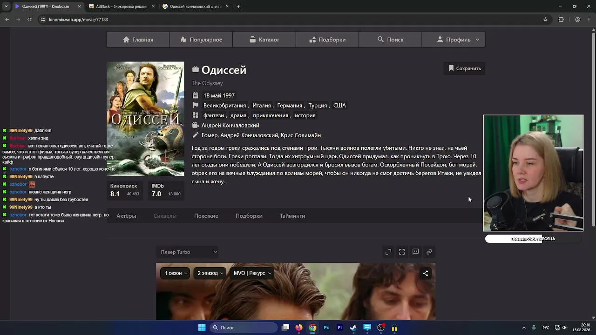Open Premiere Pro from the taskbar
Screen dimensions: 596x335
point(340,328)
